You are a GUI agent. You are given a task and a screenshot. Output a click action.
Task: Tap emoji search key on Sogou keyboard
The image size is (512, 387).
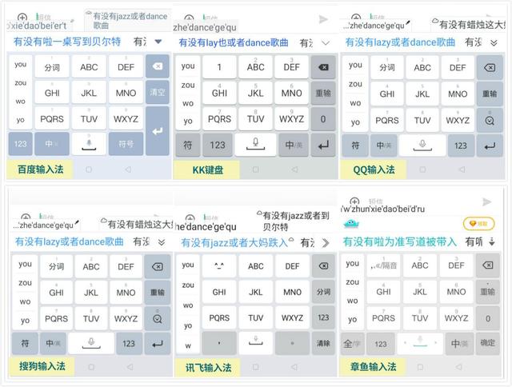click(x=158, y=318)
